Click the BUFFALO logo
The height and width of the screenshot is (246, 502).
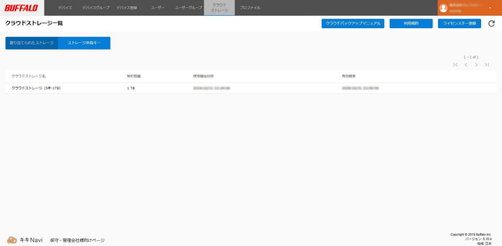pos(21,8)
